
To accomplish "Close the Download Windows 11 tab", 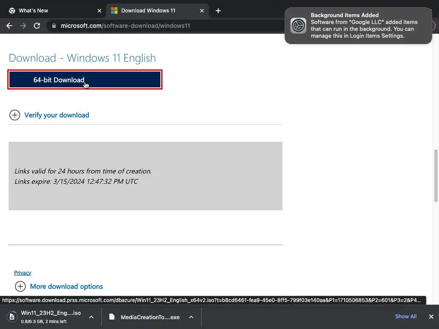I will click(x=202, y=11).
